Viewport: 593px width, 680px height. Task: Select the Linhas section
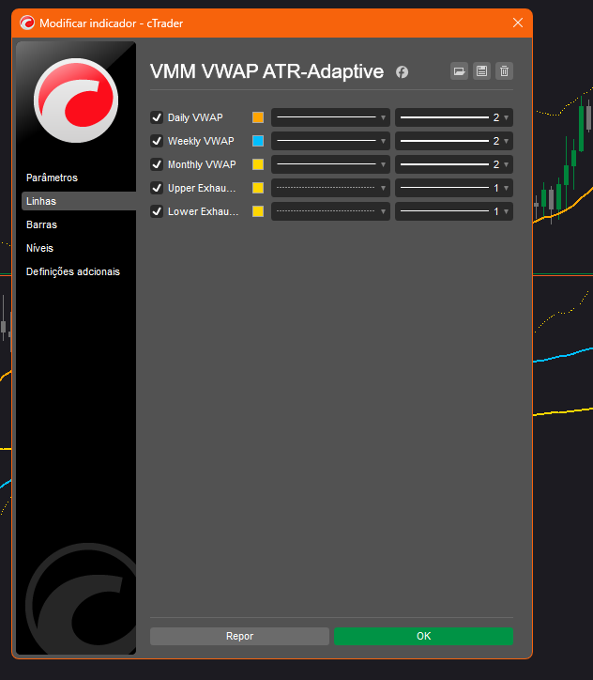tap(79, 201)
